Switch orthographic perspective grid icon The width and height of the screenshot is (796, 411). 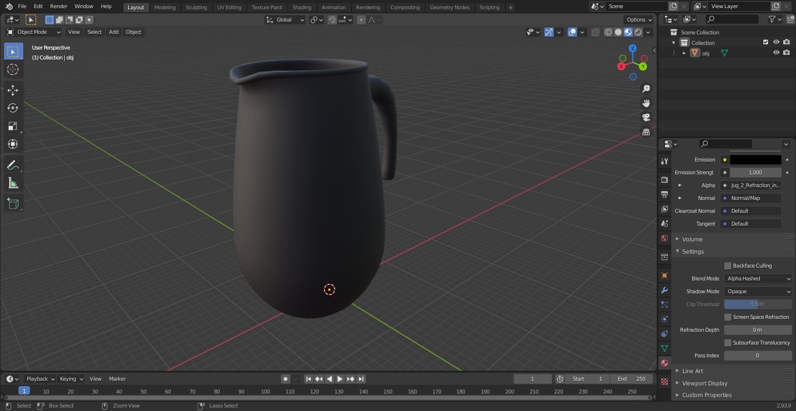(x=646, y=132)
